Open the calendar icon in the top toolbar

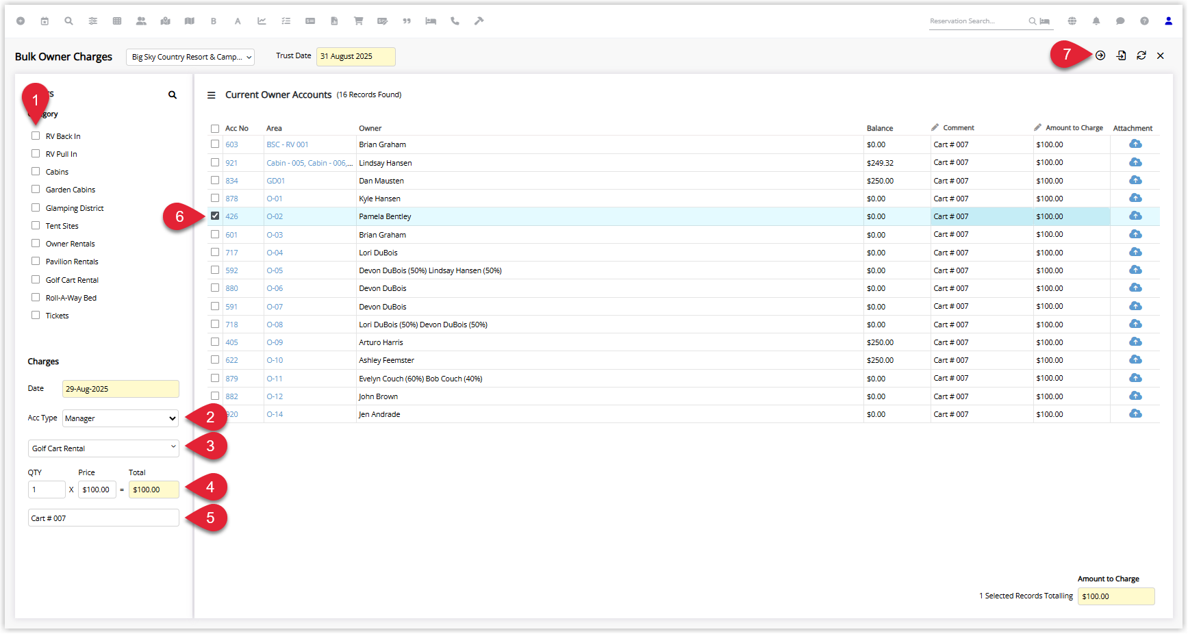(45, 21)
